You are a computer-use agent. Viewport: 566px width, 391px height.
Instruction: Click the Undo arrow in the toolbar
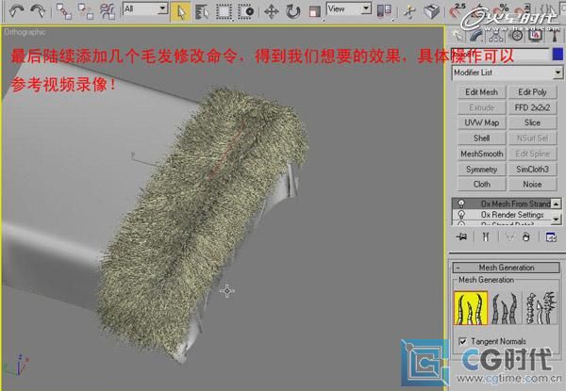16,11
